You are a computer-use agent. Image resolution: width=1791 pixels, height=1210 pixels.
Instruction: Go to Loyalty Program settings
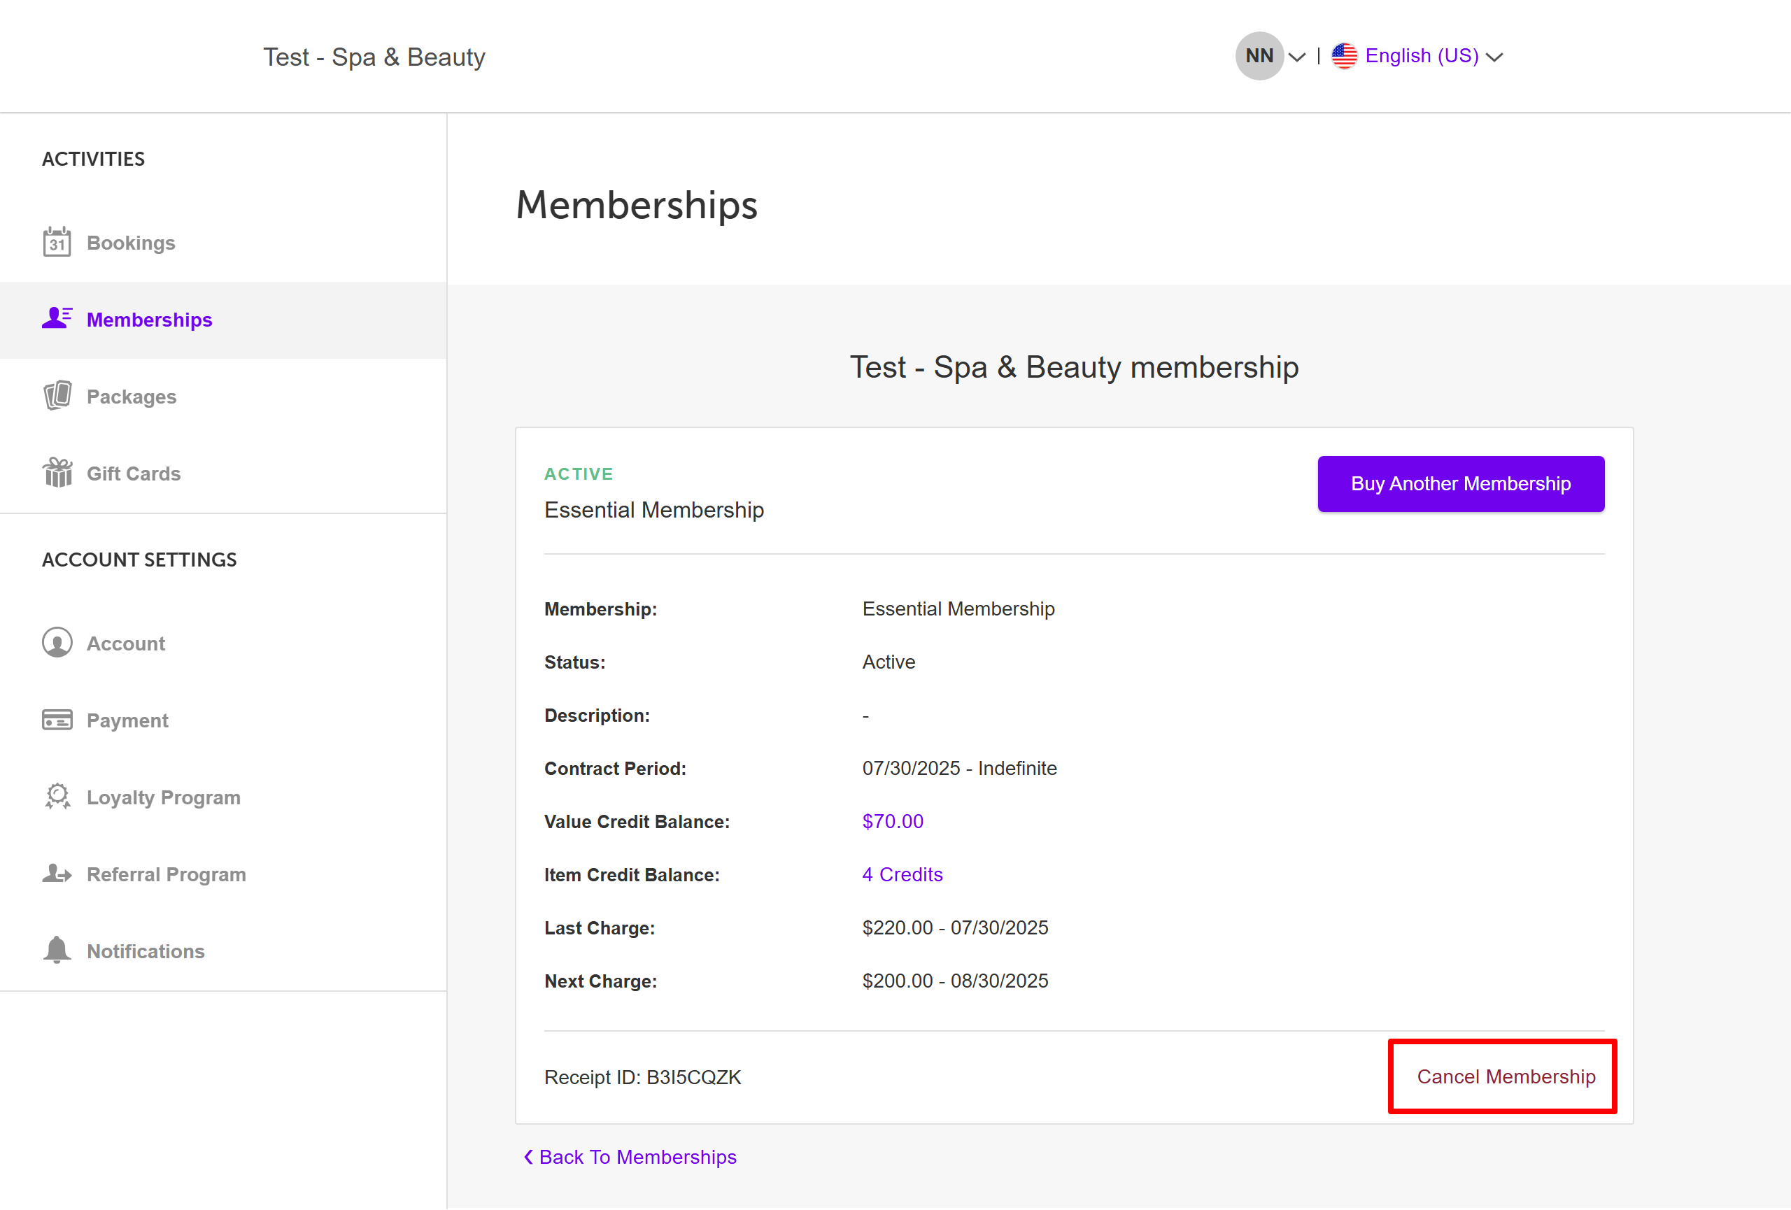164,797
